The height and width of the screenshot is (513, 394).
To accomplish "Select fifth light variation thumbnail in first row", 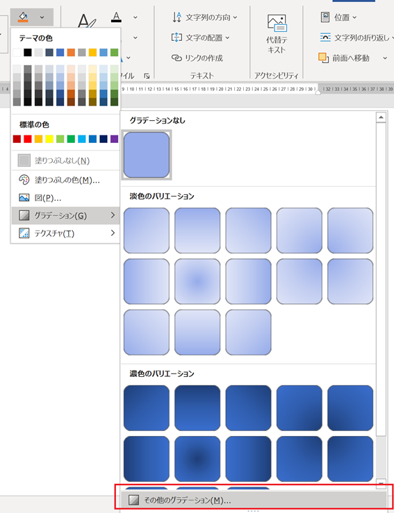I will [x=350, y=230].
